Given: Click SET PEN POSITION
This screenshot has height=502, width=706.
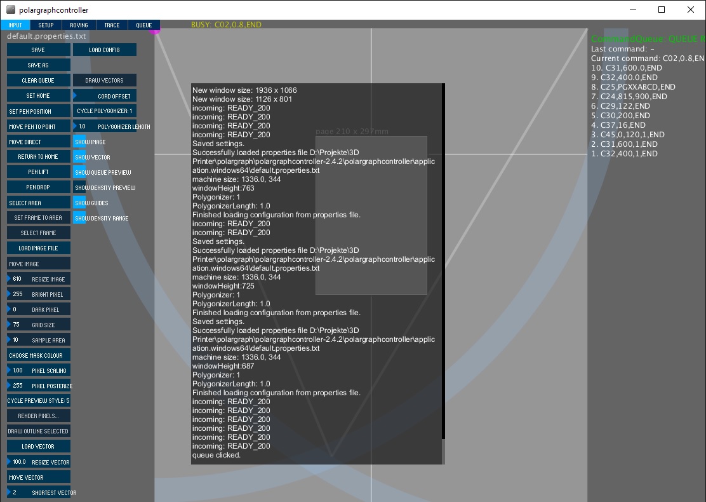Looking at the screenshot, I should [x=38, y=111].
